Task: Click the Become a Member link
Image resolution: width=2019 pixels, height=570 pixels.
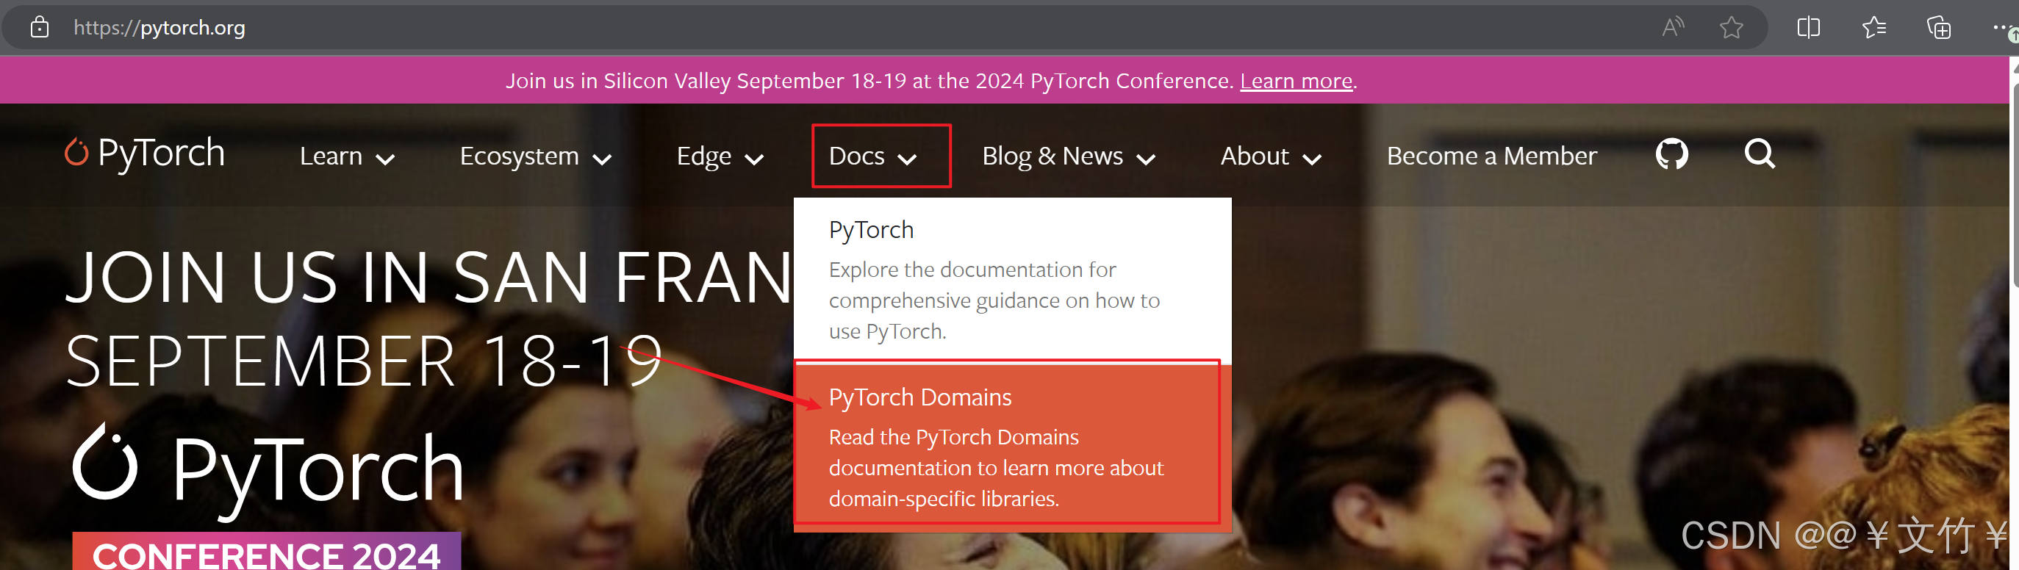Action: click(x=1491, y=156)
